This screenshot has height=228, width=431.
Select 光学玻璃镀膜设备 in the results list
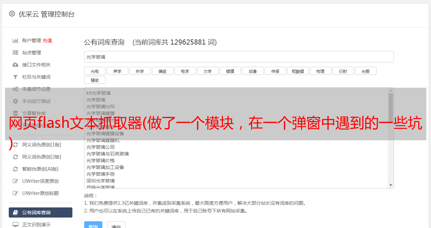105,134
